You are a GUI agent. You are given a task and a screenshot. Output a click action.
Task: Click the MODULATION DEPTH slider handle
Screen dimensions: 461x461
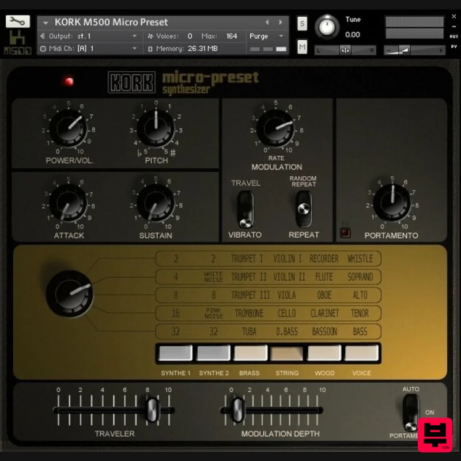tap(237, 410)
